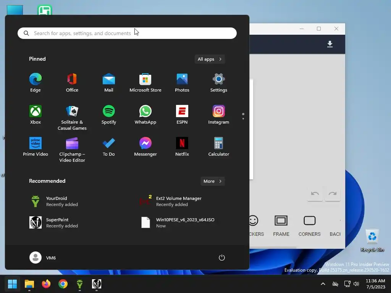391x293 pixels.
Task: Select the Recycle Bin desktop icon
Action: click(x=372, y=240)
